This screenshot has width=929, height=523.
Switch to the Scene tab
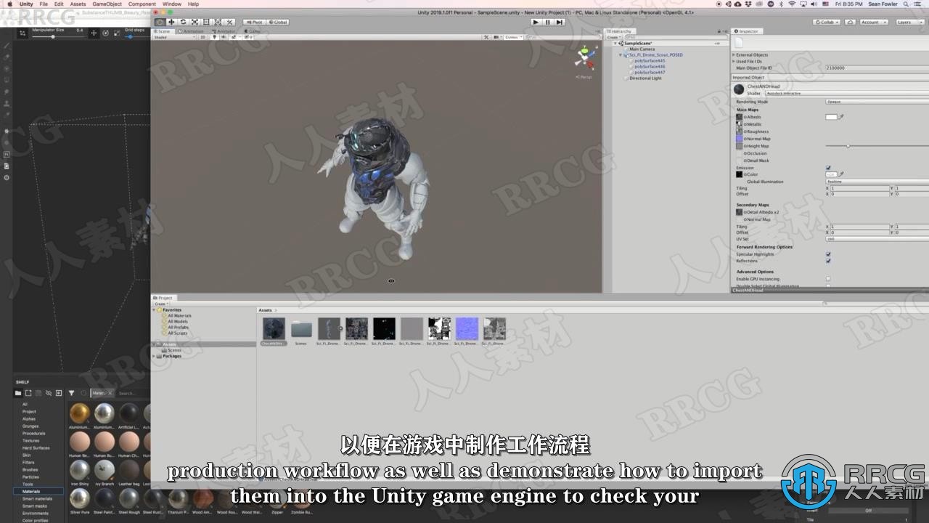(x=162, y=31)
